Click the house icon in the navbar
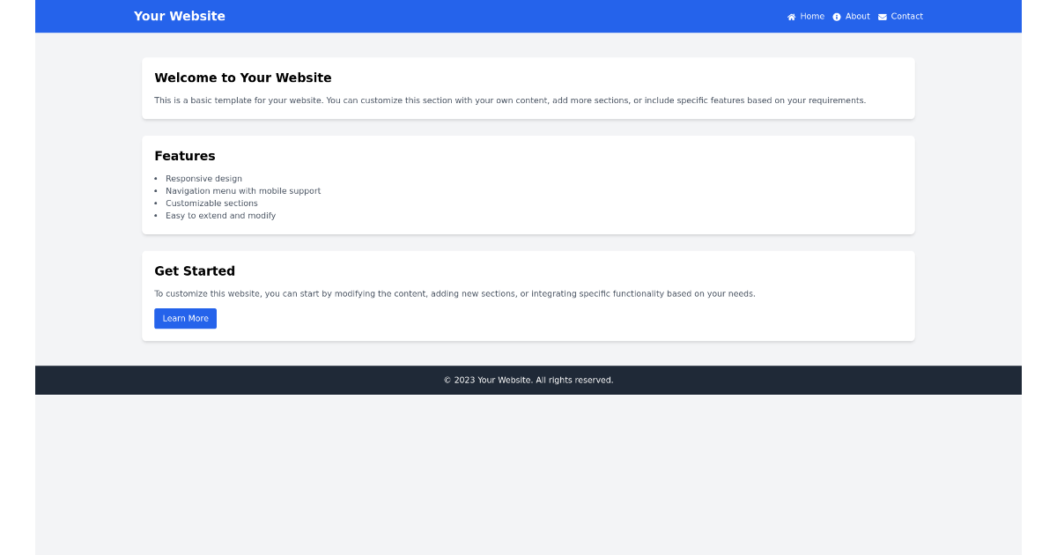Screen dimensions: 1057x555 tap(792, 16)
